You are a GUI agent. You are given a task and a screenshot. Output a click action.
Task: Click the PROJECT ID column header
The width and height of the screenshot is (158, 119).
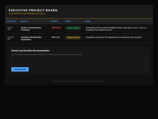pyautogui.click(x=12, y=21)
